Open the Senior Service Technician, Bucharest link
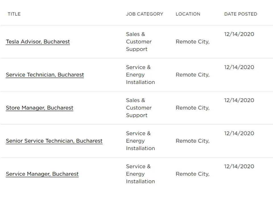This screenshot has height=199, width=273. coord(54,141)
